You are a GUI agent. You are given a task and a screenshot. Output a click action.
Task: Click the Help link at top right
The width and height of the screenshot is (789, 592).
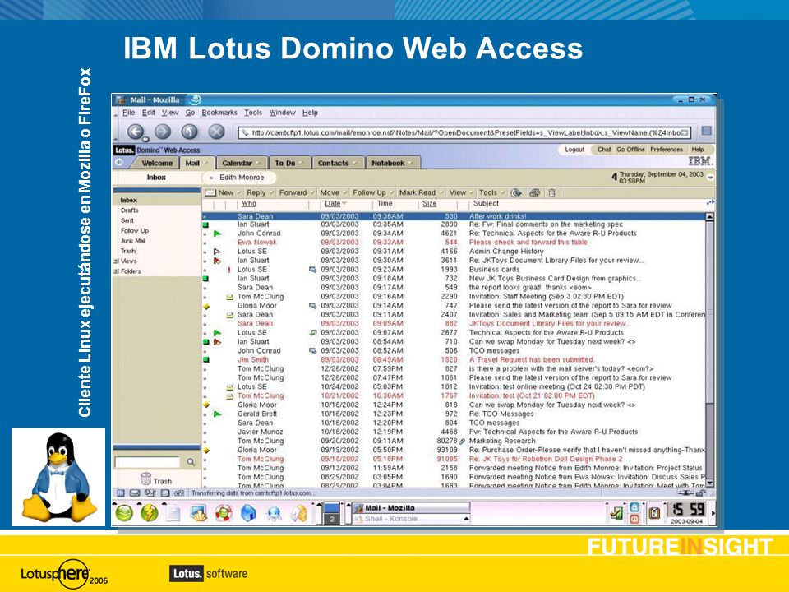coord(698,150)
